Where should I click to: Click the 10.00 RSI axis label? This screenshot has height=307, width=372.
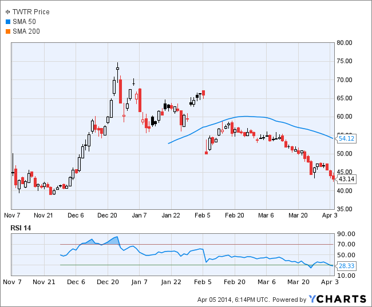click(346, 276)
